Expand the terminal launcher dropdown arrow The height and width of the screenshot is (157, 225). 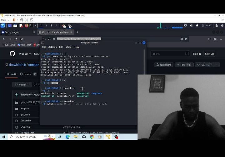[35, 26]
